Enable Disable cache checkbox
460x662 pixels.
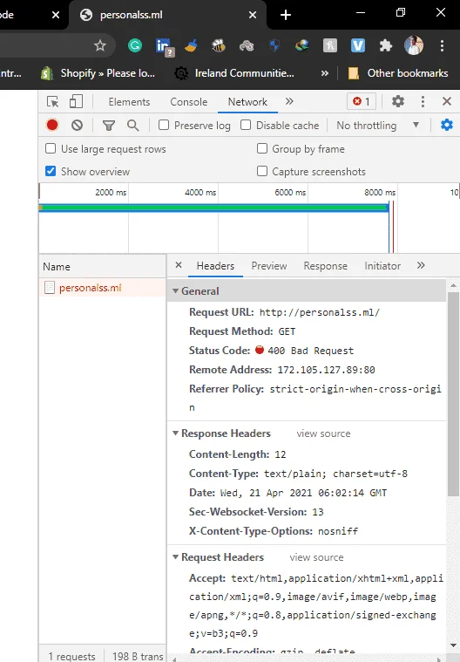246,125
